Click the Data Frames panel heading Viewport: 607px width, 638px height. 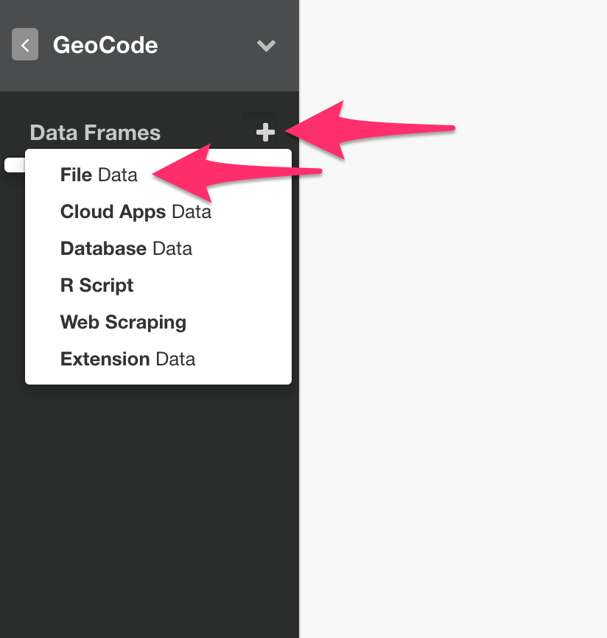pyautogui.click(x=94, y=133)
